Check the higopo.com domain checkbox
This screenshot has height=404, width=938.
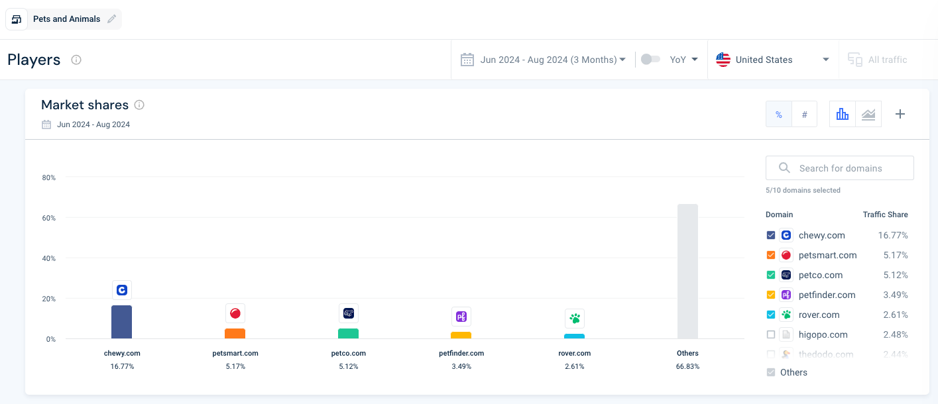point(770,334)
